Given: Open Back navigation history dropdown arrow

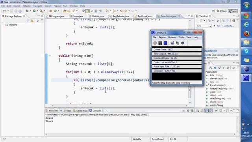Looking at the screenshot, I should coord(129,11).
